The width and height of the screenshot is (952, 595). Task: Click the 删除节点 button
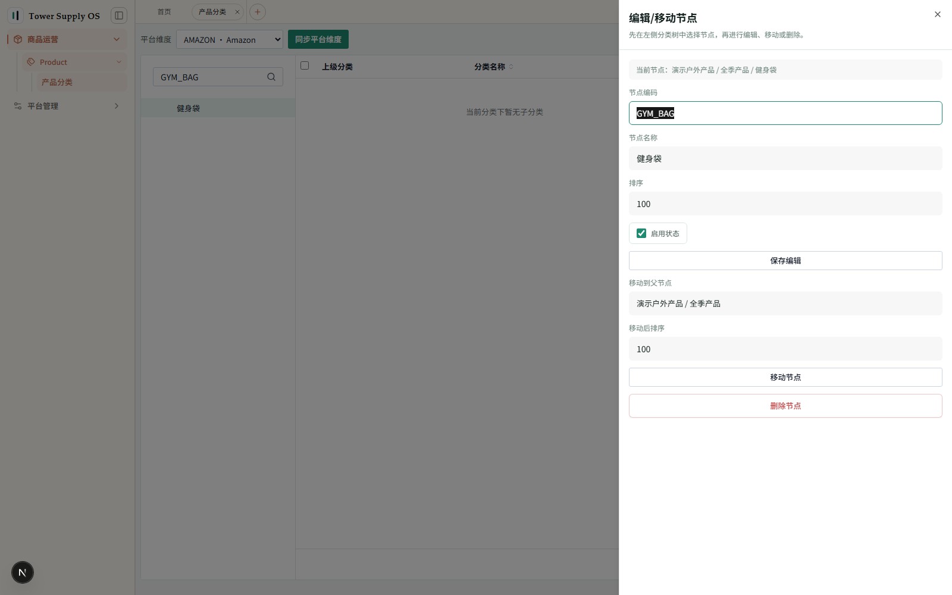(x=785, y=406)
